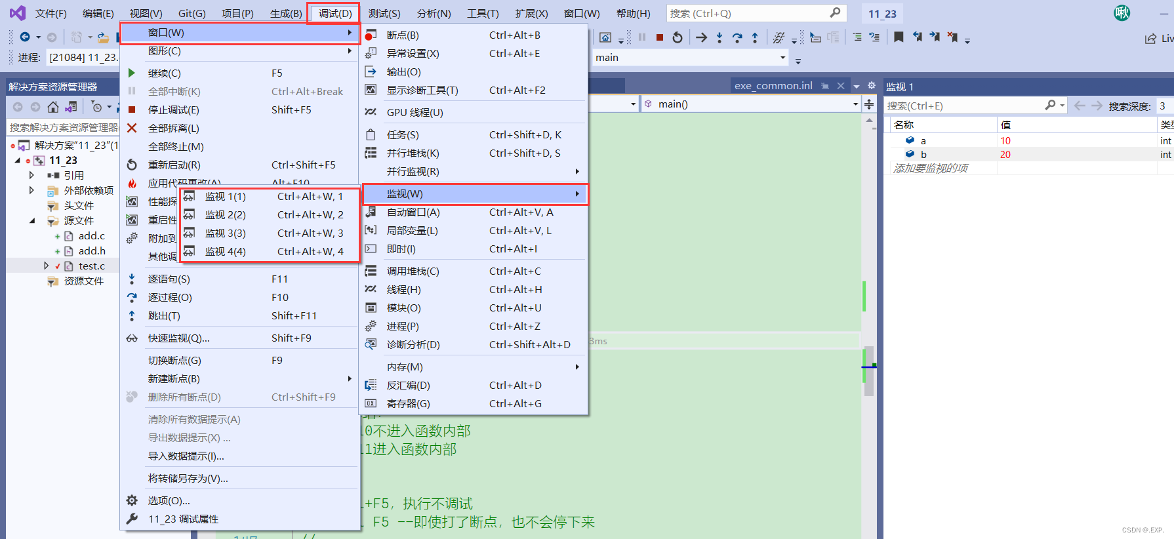Toggle a bookmark with the toolbar bookmark icon
The height and width of the screenshot is (539, 1174).
click(x=899, y=37)
